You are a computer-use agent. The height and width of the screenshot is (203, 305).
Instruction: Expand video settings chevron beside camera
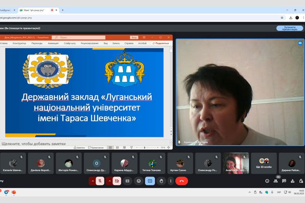(x=109, y=181)
